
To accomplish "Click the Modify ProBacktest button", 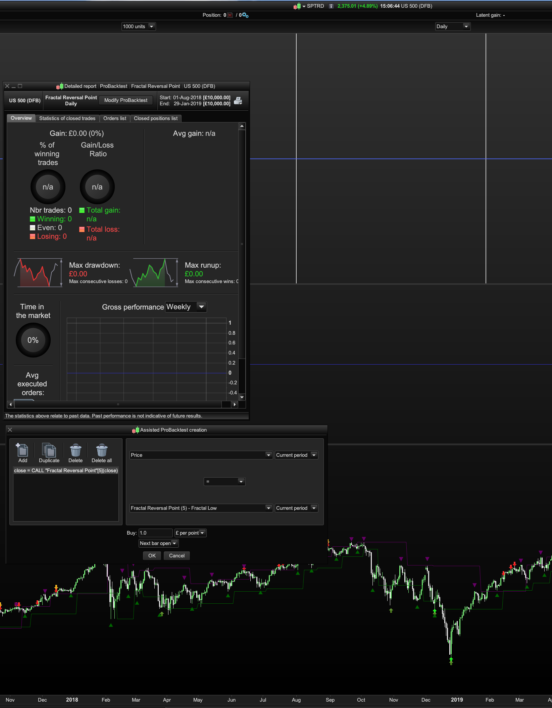I will tap(126, 100).
